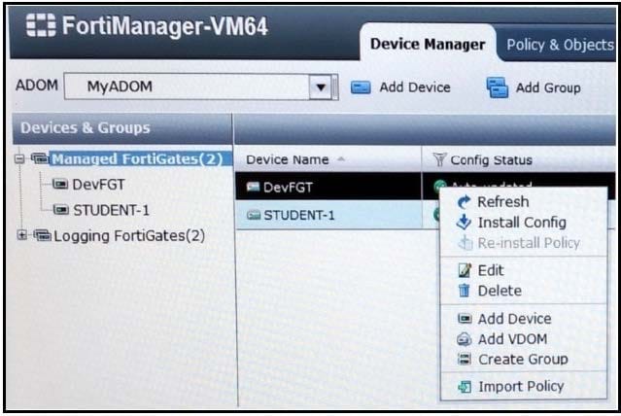Viewport: 621px width, 416px height.
Task: Choose Create Group from context menu
Action: coord(523,360)
